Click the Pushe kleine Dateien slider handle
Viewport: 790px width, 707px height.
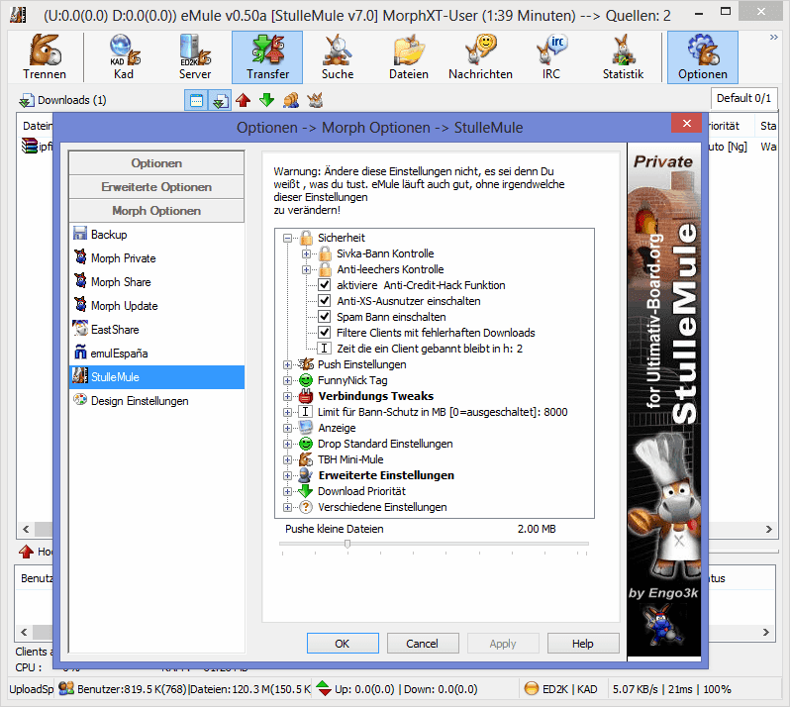[347, 545]
